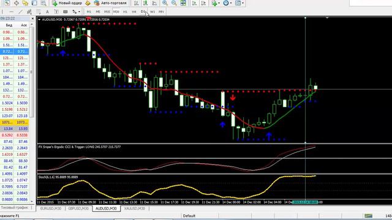Open the Тиковый график tab
The height and width of the screenshot is (220, 392).
pyautogui.click(x=15, y=208)
